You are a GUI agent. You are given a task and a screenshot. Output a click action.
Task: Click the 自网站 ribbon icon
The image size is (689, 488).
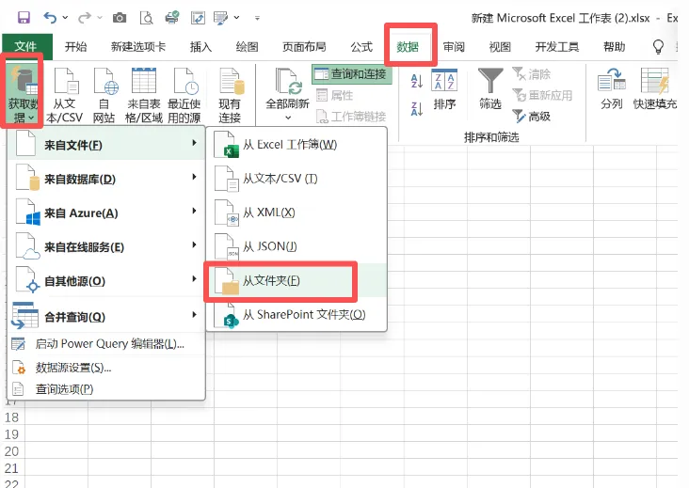(104, 95)
